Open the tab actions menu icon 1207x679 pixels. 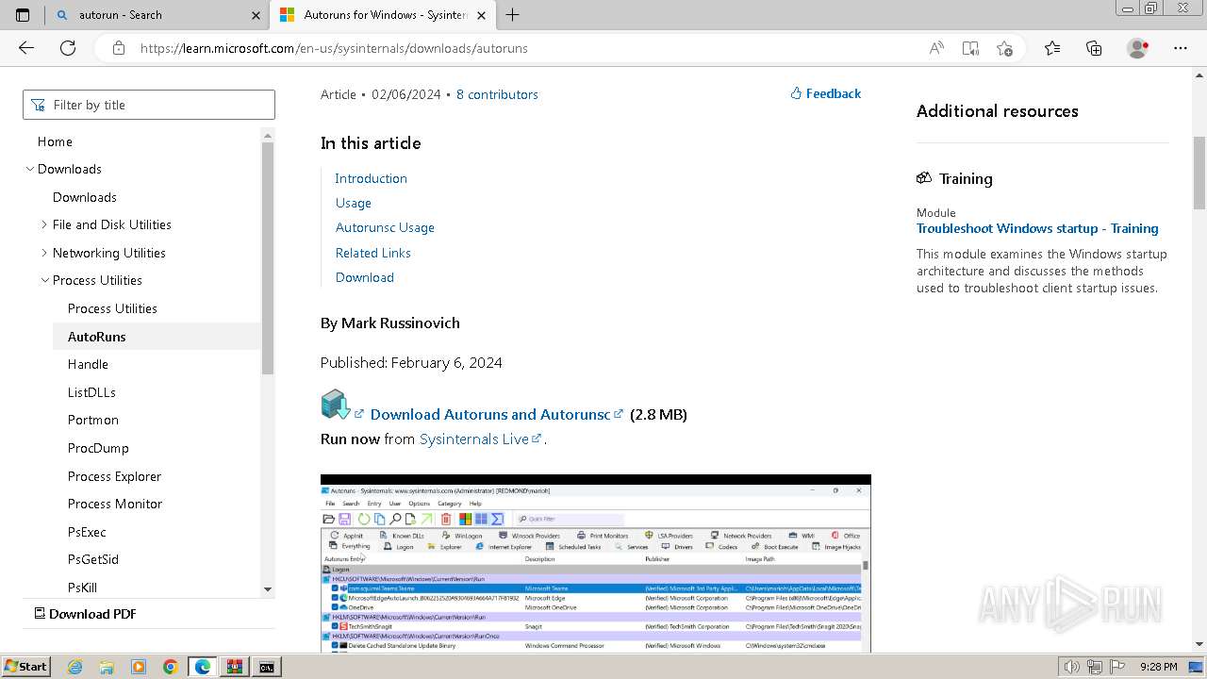[23, 15]
